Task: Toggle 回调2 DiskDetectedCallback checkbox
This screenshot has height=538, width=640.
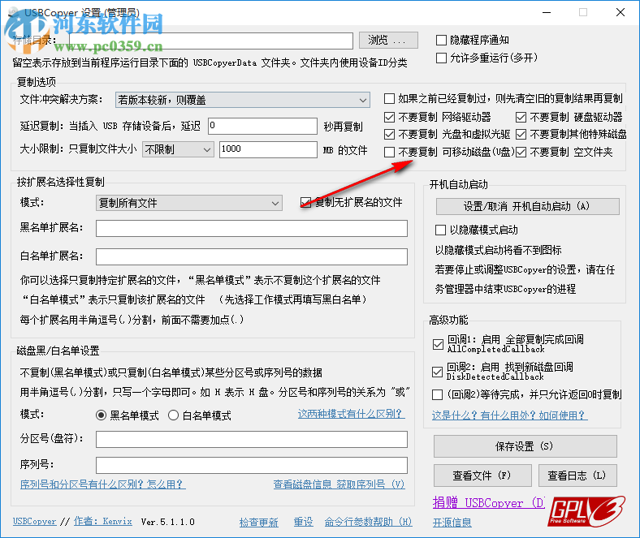Action: tap(437, 372)
